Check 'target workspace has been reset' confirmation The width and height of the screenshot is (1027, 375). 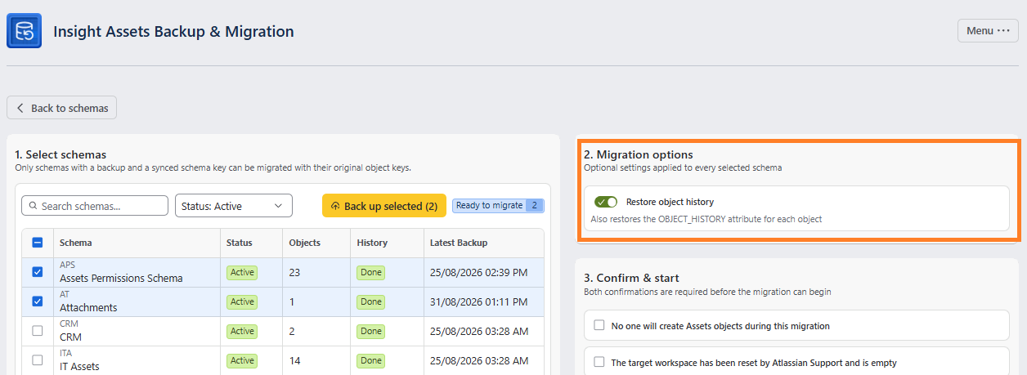tap(599, 363)
